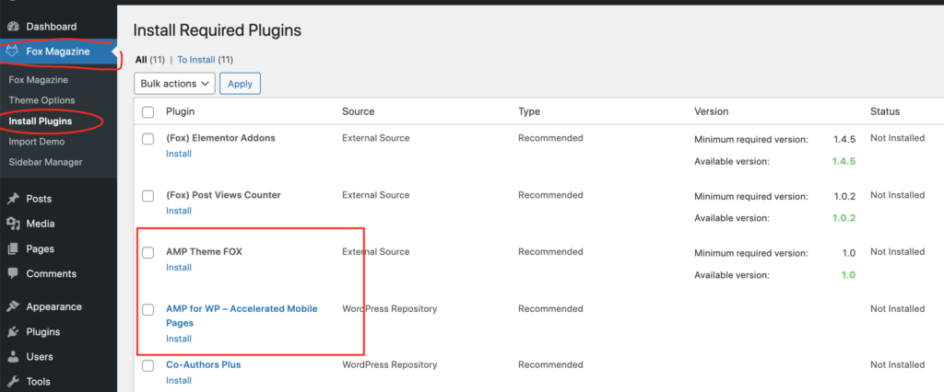Click the Apply button
Viewport: 944px width, 392px height.
(x=241, y=84)
